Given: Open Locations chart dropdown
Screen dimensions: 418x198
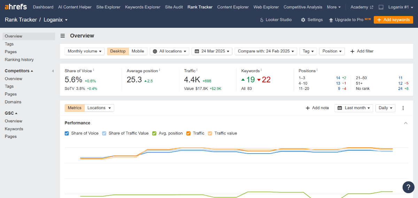Looking at the screenshot, I should click(x=99, y=108).
